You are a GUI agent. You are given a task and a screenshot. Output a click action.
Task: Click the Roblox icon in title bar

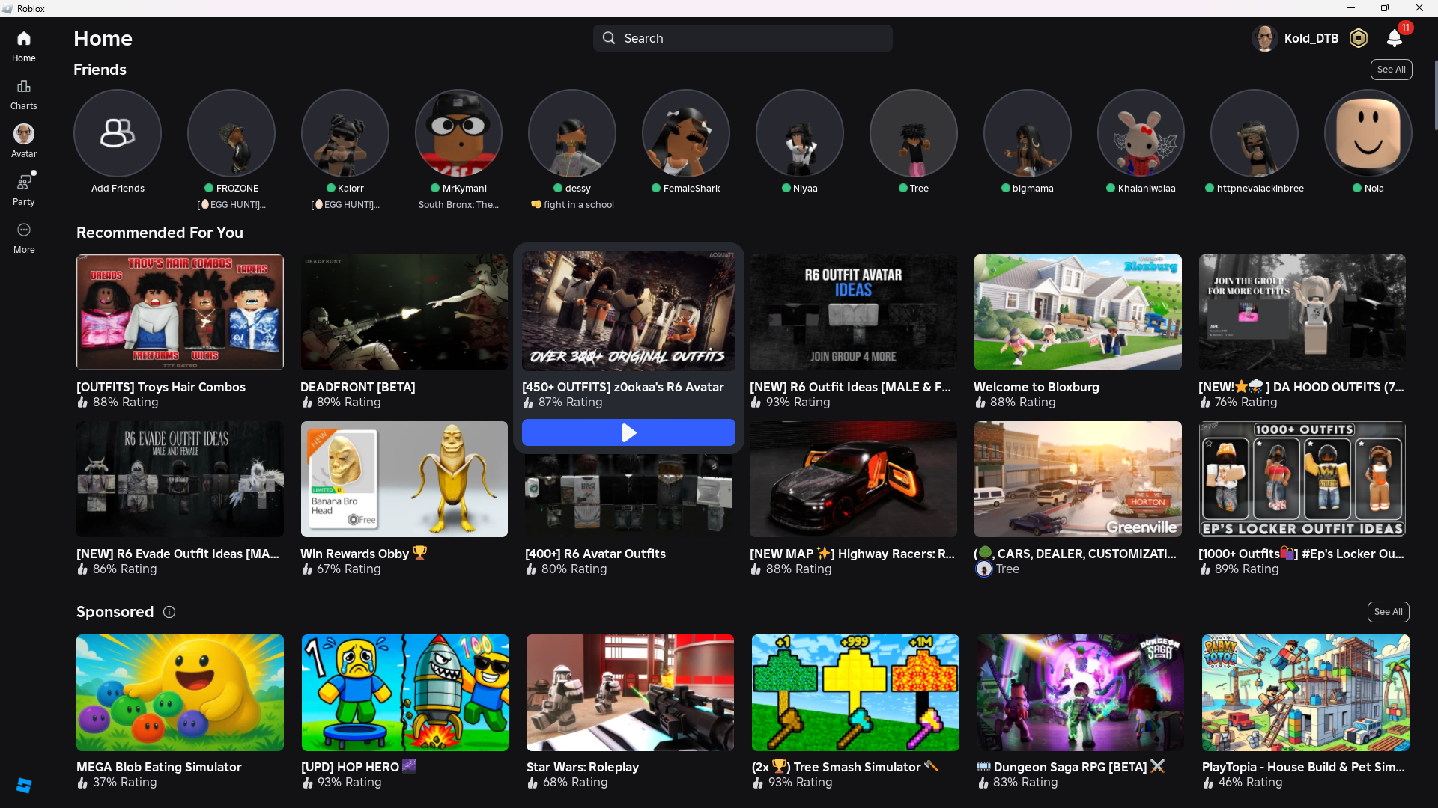7,8
